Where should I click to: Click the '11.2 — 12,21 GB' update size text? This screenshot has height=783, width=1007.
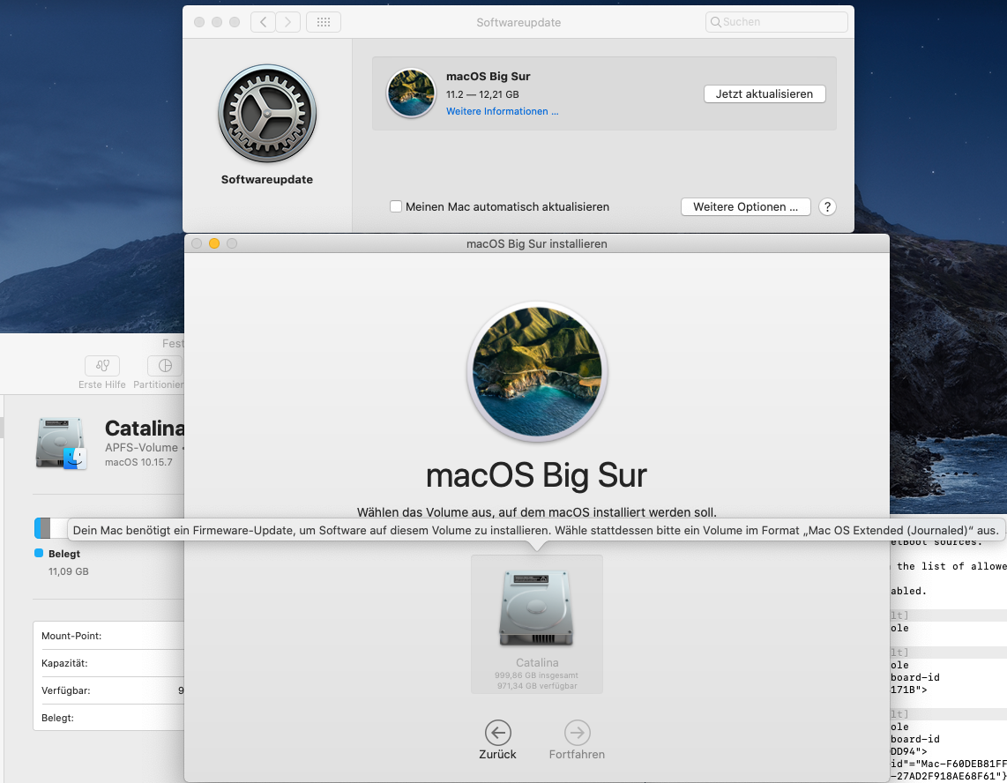(482, 94)
